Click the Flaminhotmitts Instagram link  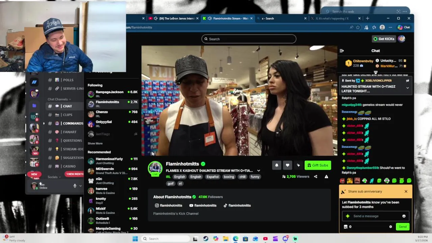point(168,205)
